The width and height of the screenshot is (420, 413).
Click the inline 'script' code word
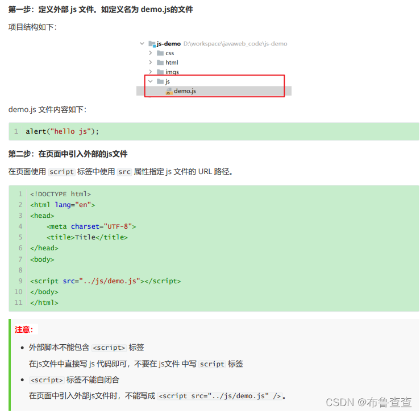[x=61, y=172]
